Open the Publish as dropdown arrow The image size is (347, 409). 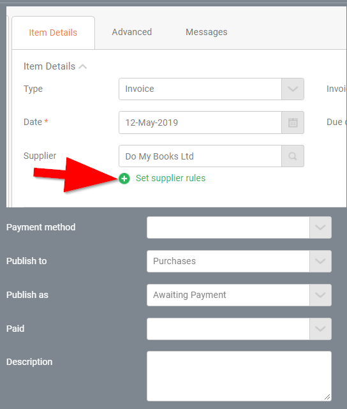(x=320, y=295)
